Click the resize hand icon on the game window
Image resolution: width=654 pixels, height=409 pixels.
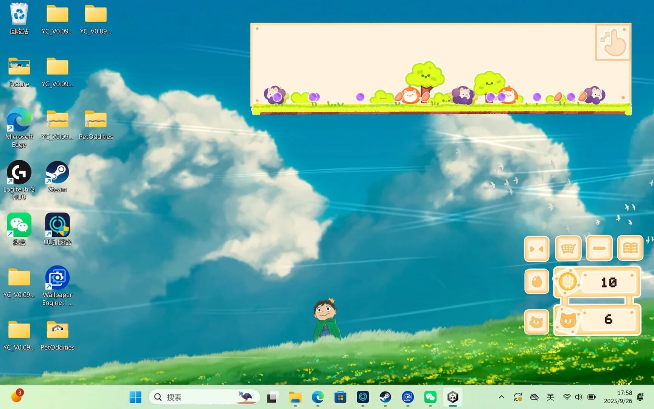pyautogui.click(x=612, y=42)
